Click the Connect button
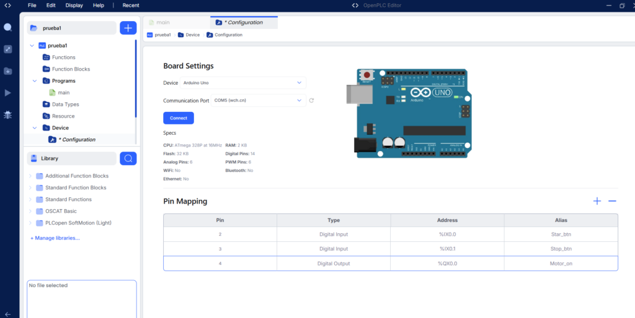Image resolution: width=635 pixels, height=318 pixels. [179, 118]
